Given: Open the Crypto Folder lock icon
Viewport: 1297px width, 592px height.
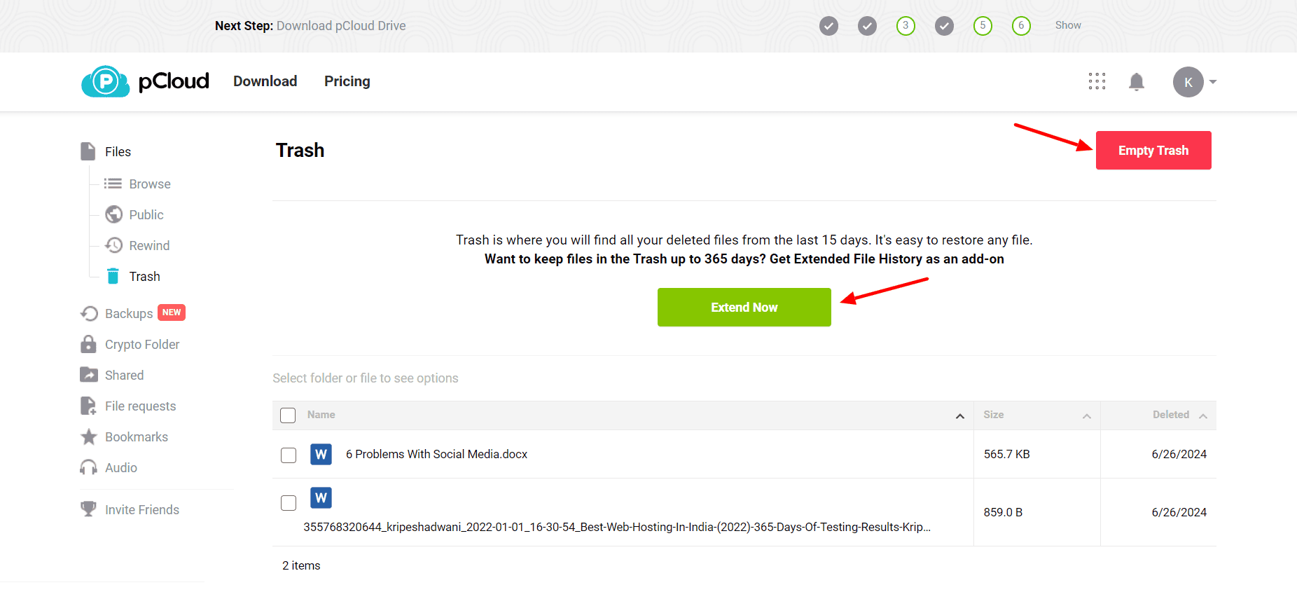Looking at the screenshot, I should (89, 344).
